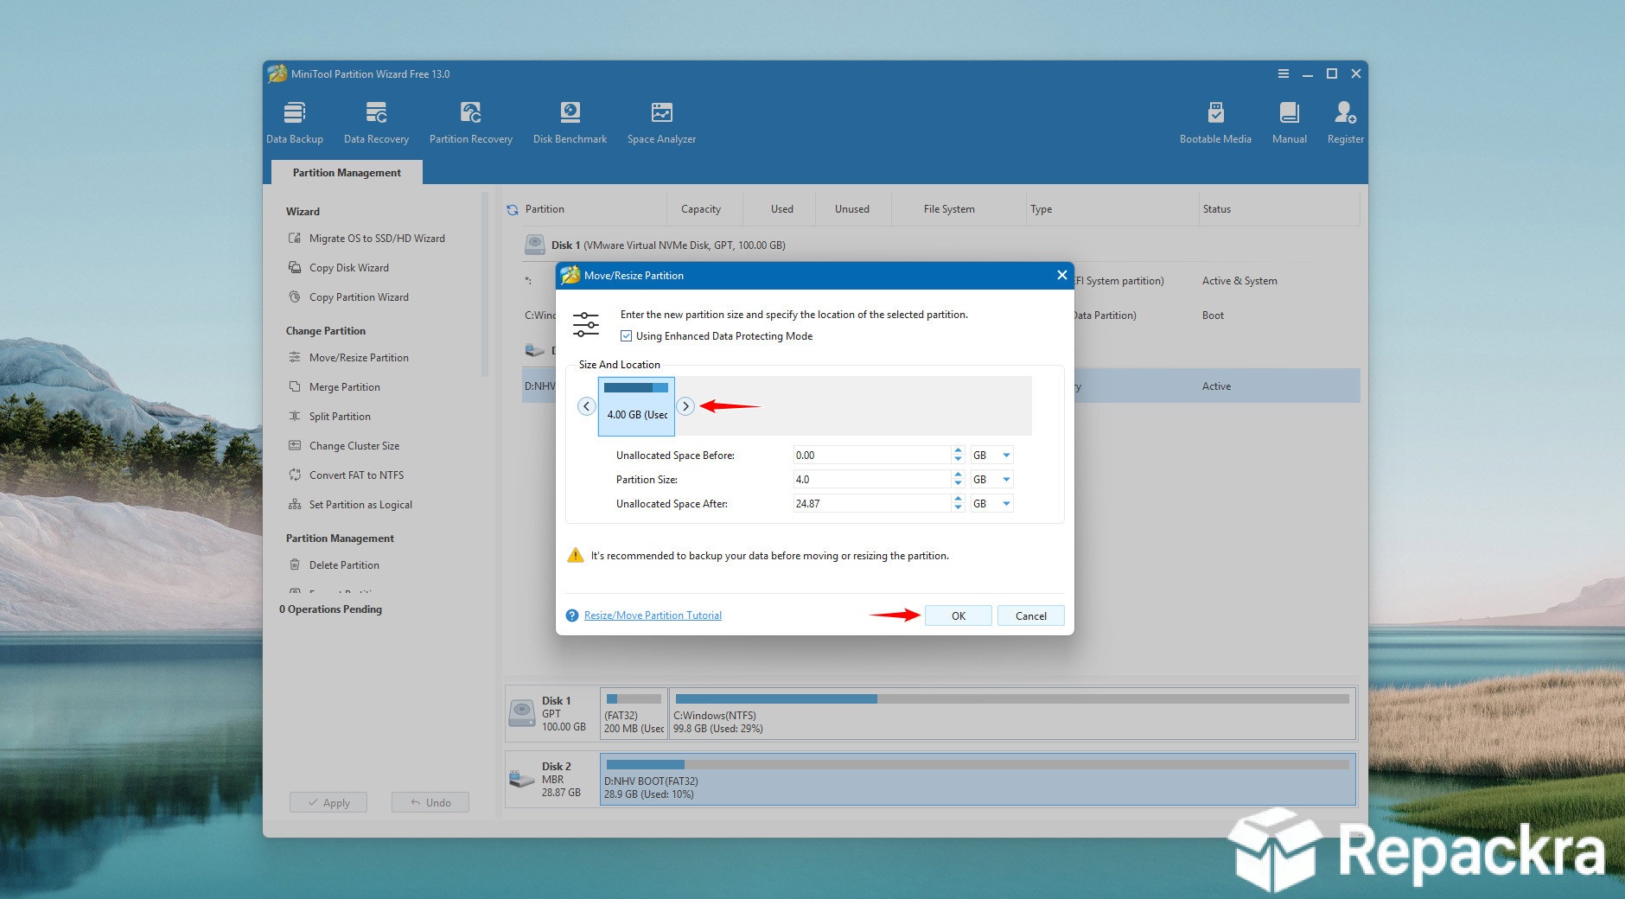Confirm the resize with the OK button
The height and width of the screenshot is (899, 1625).
coord(959,615)
